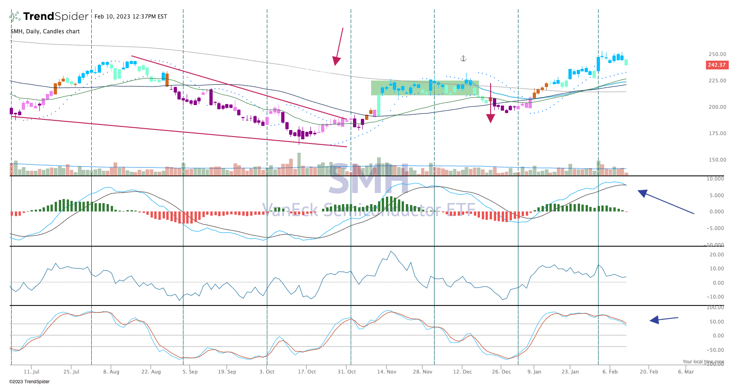Click the 6. Feb date on the time axis
Image resolution: width=738 pixels, height=386 pixels.
click(x=610, y=372)
